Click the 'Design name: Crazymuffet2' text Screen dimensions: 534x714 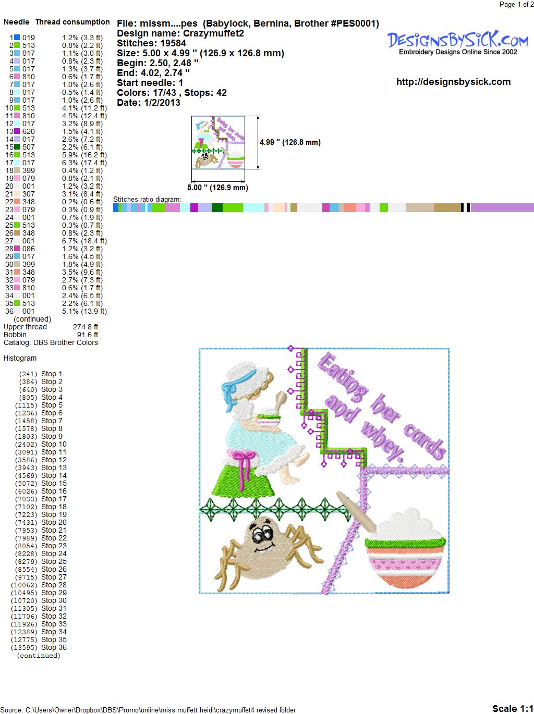point(180,33)
